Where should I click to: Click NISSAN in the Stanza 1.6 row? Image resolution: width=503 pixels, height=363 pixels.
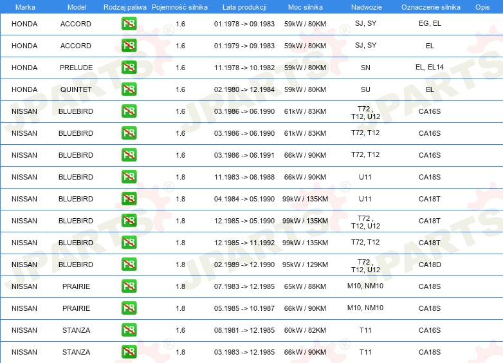click(24, 330)
